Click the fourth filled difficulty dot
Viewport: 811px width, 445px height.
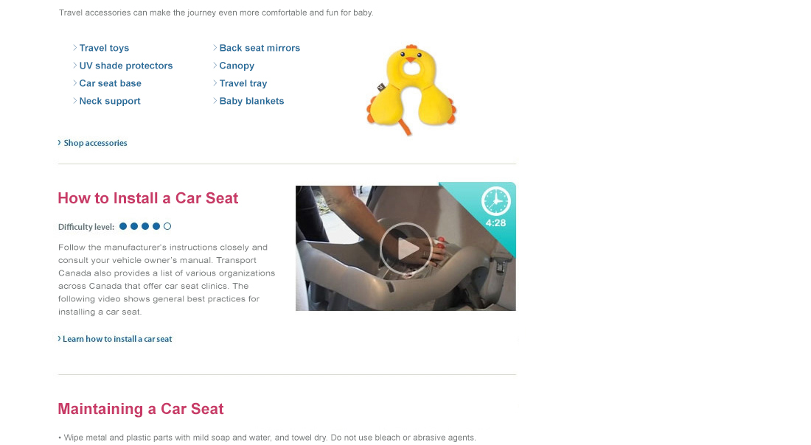pos(156,226)
